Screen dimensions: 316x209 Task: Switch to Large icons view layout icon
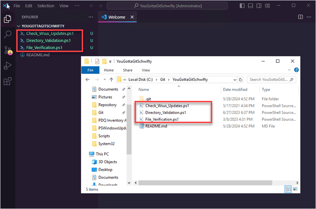295,189
